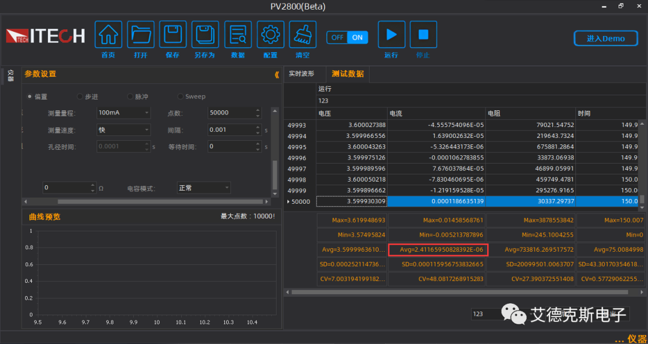Select the 偏置 radio button
This screenshot has height=344, width=648.
[30, 96]
